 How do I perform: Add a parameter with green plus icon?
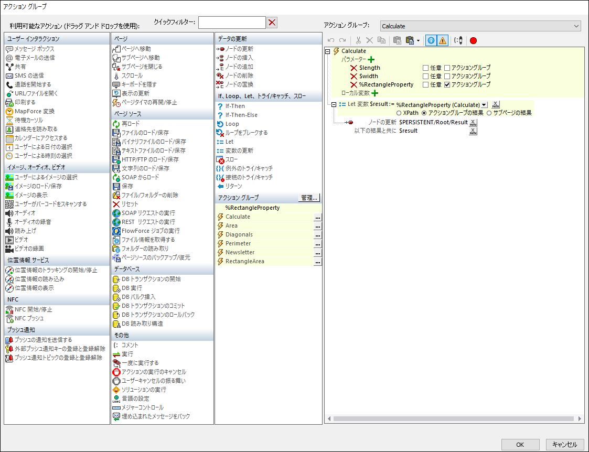[371, 60]
